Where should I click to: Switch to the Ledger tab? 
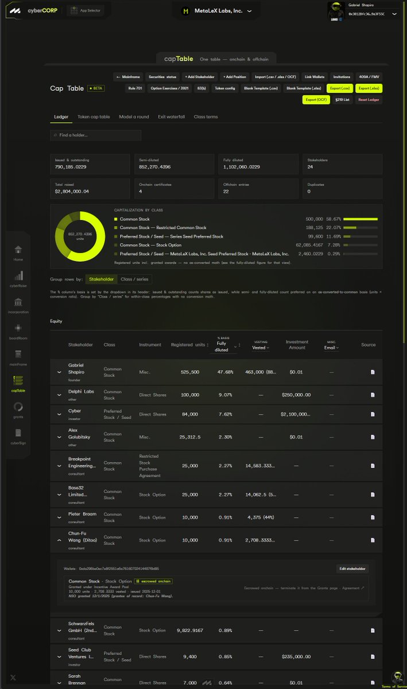61,117
